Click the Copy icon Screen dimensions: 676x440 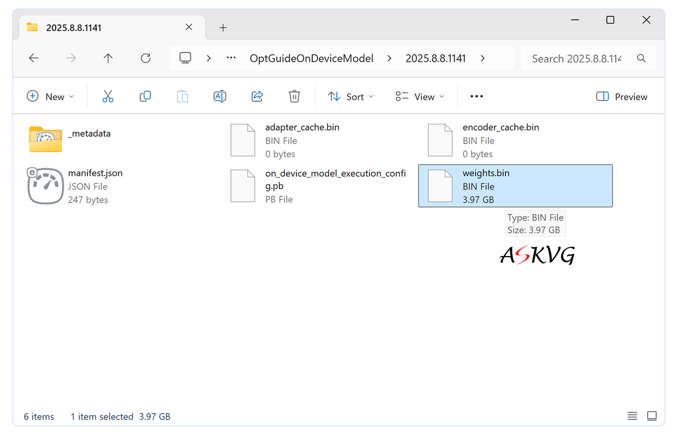click(145, 96)
